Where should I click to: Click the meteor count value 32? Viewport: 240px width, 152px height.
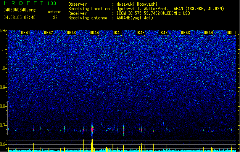click(x=55, y=17)
